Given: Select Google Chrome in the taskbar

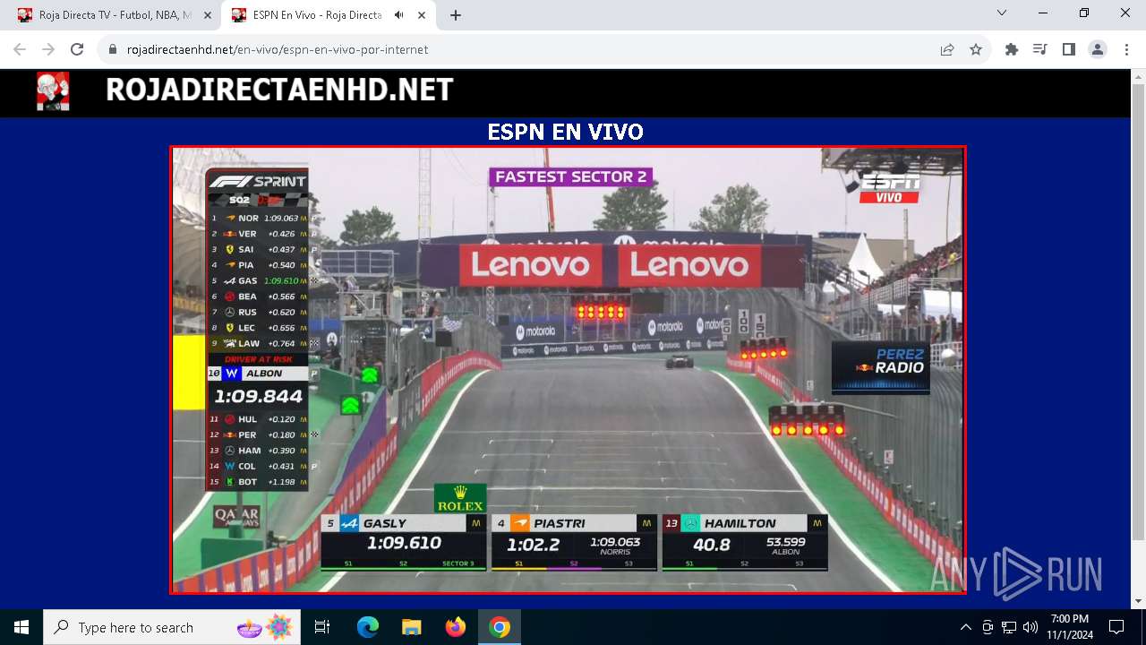Looking at the screenshot, I should pyautogui.click(x=500, y=627).
